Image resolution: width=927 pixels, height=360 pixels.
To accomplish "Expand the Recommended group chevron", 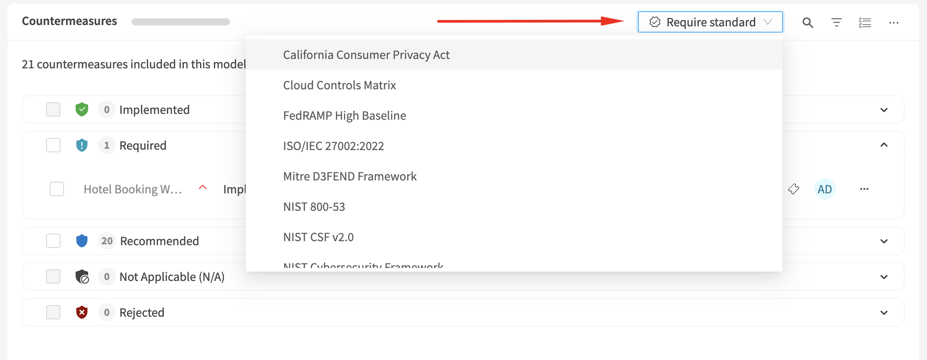I will [x=884, y=241].
